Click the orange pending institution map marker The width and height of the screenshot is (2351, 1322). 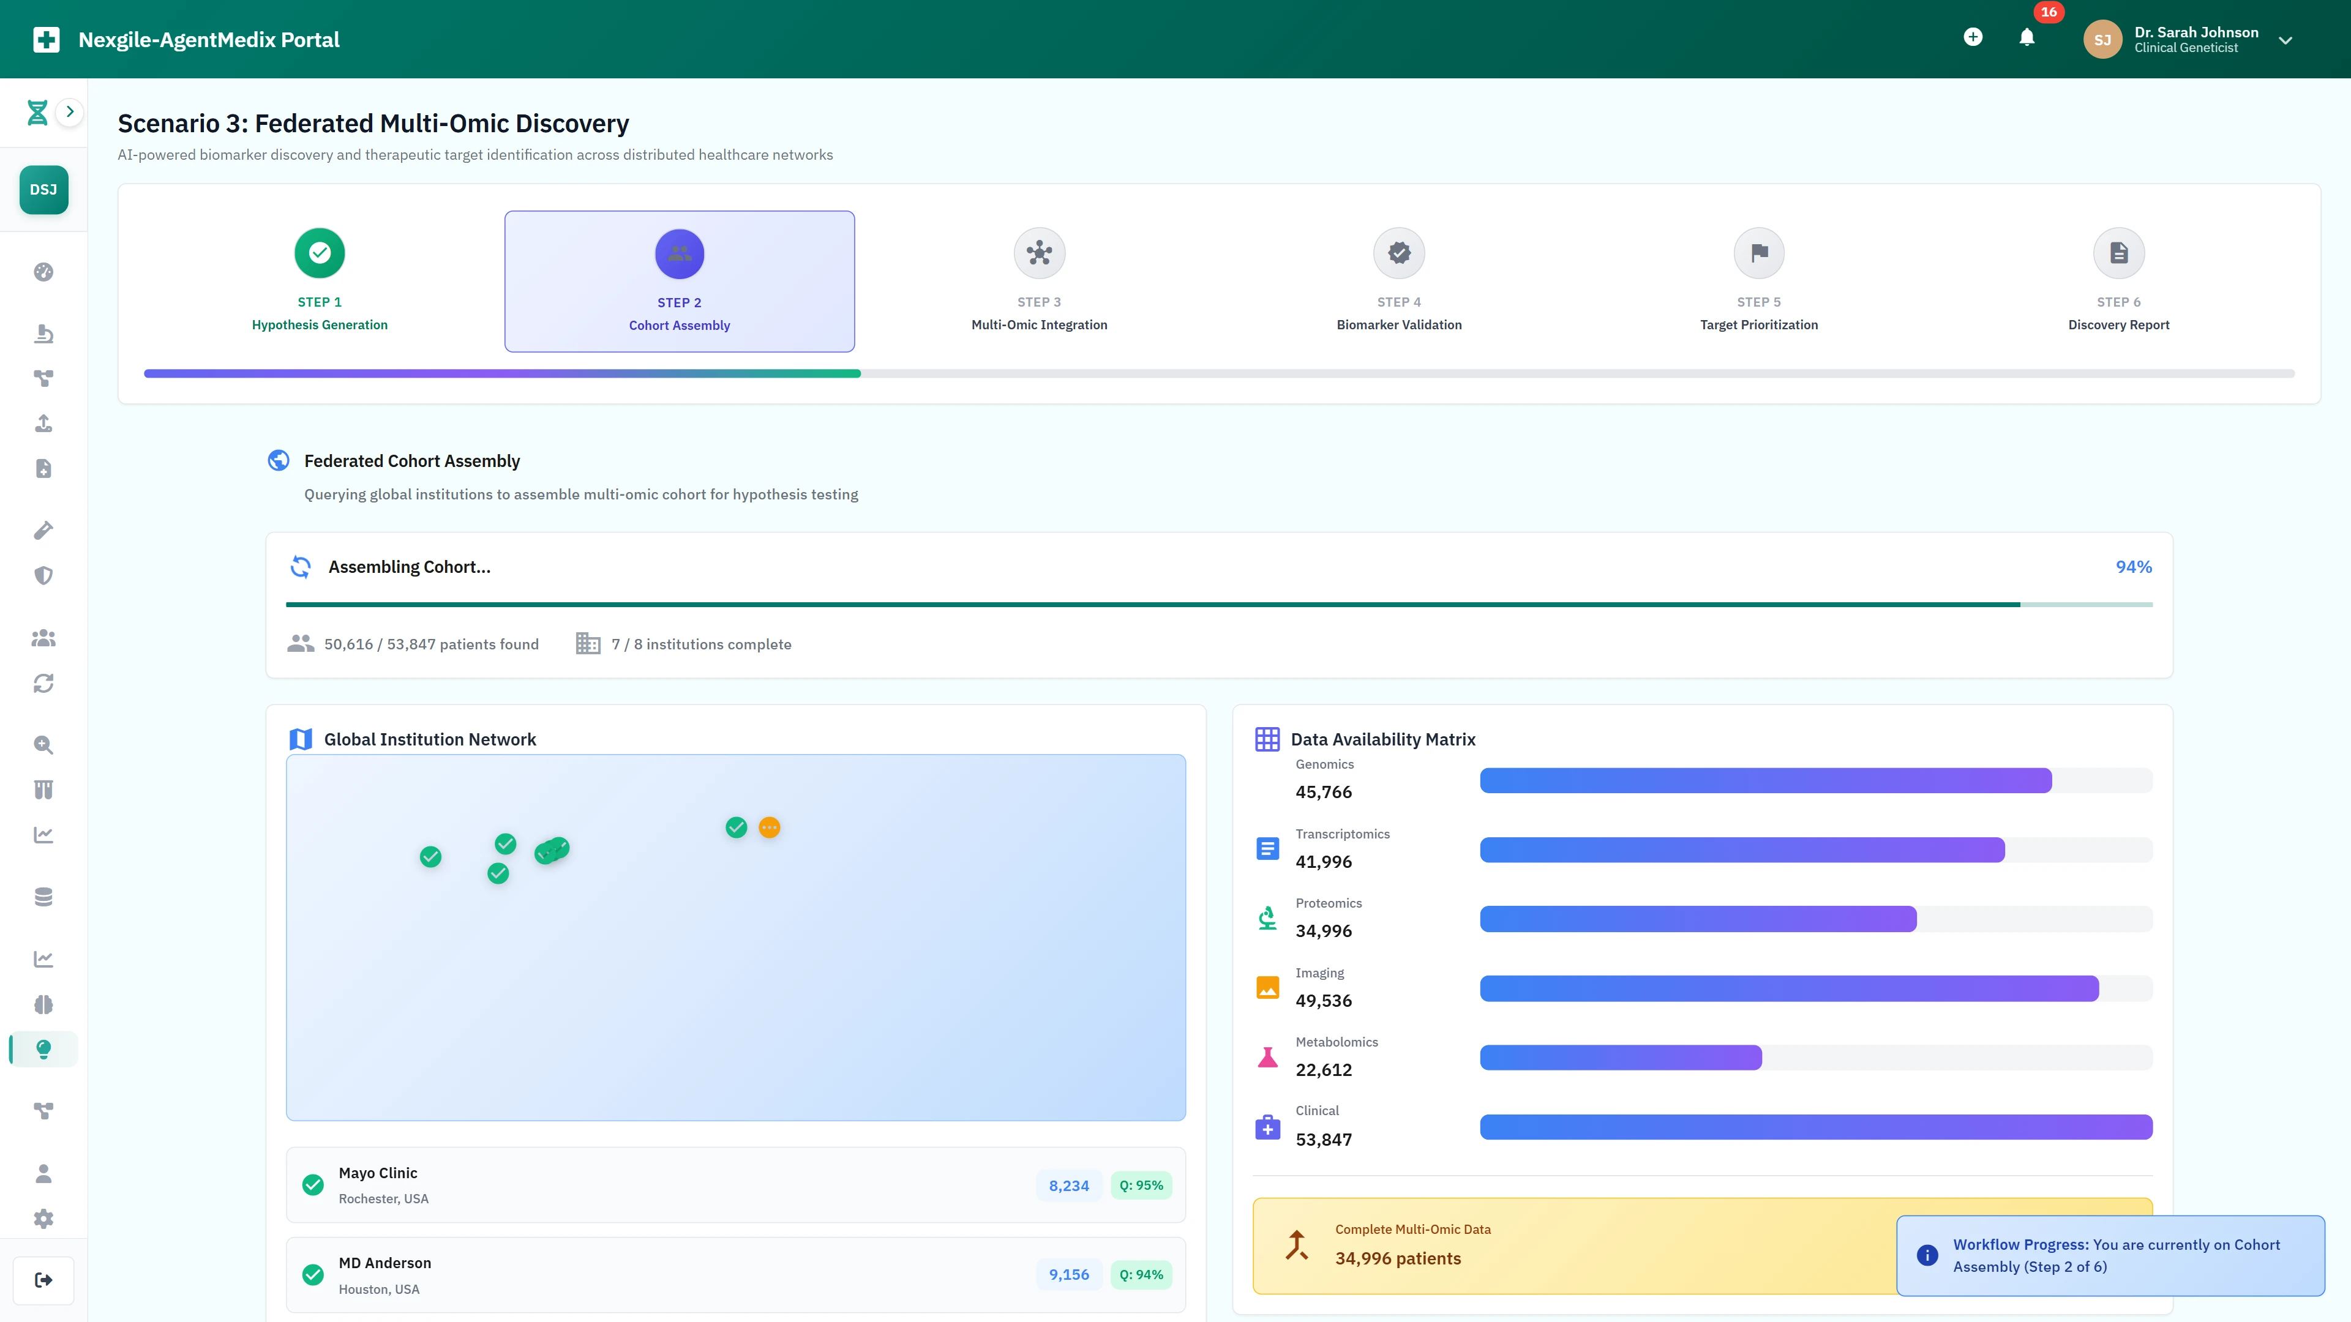770,827
